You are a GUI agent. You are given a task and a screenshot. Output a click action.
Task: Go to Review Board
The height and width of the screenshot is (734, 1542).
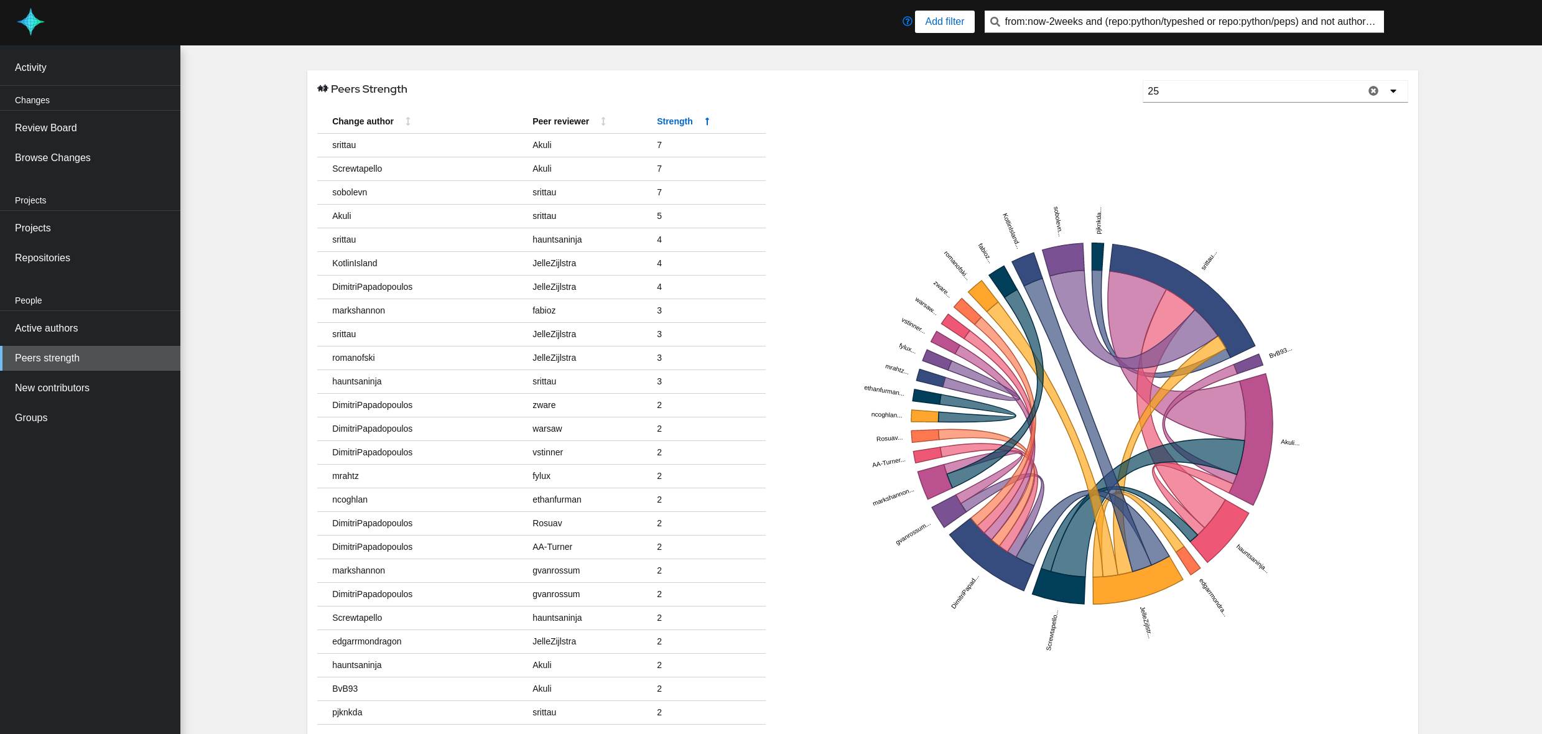point(46,128)
